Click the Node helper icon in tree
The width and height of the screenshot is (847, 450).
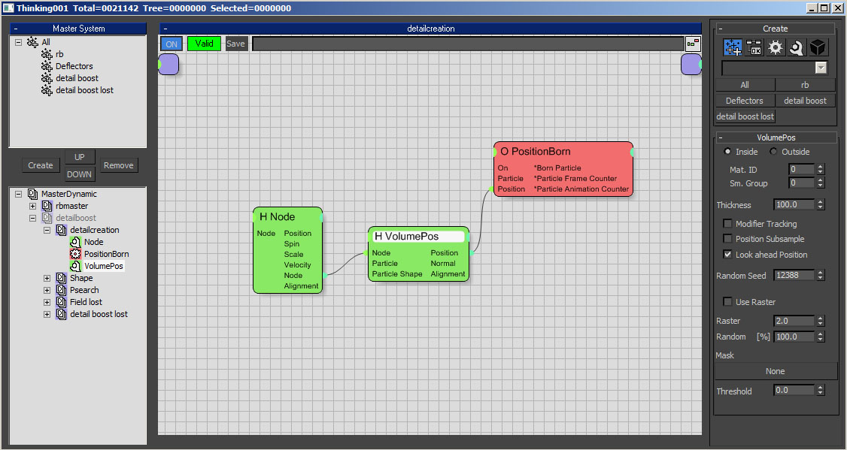76,242
